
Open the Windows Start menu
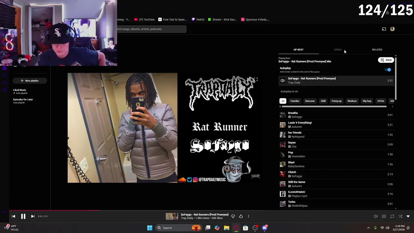(149, 228)
